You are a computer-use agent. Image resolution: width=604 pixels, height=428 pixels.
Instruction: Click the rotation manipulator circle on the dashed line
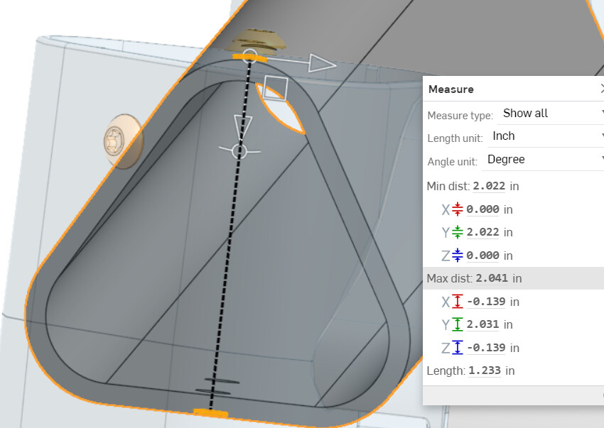239,151
